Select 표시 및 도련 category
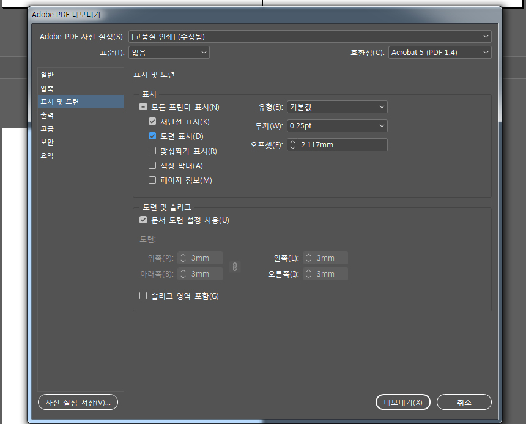526x424 pixels. coord(81,102)
